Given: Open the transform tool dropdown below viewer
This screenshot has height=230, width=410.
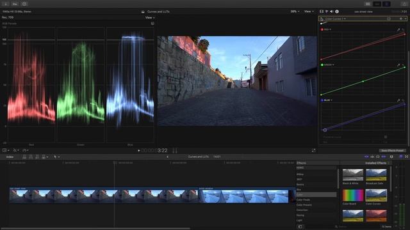Looking at the screenshot, I should pos(6,151).
